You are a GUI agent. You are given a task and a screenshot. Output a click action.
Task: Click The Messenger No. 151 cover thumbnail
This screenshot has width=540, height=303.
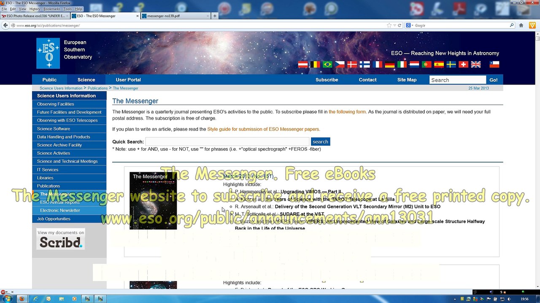tap(153, 201)
